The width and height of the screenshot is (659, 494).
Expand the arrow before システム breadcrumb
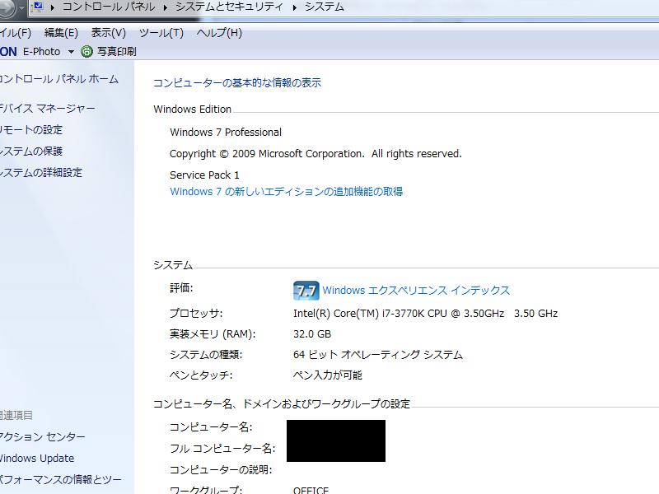pos(295,7)
